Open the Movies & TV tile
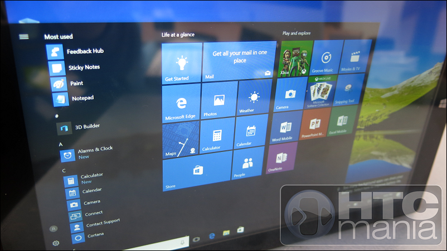This screenshot has height=251, width=447. (x=356, y=56)
